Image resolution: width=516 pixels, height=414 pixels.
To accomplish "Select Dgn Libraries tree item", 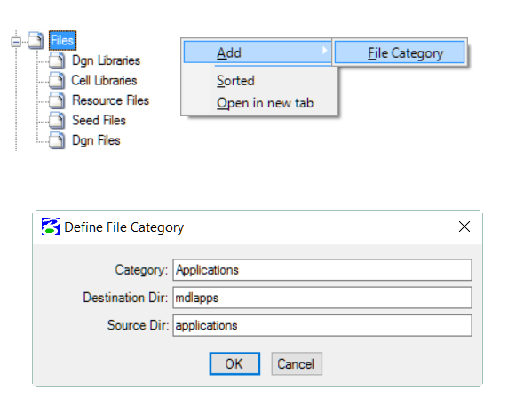I will (106, 60).
